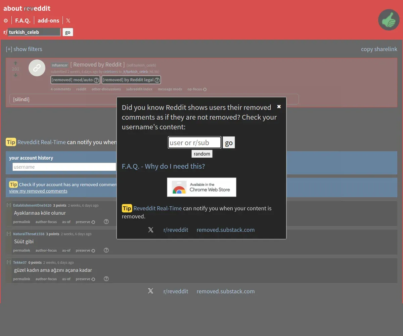Collapse the Tekke37 comment

pos(9,262)
